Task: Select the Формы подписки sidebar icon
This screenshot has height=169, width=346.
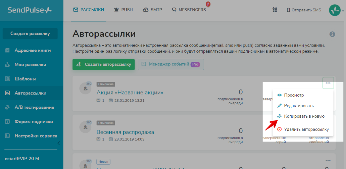Action: point(6,121)
